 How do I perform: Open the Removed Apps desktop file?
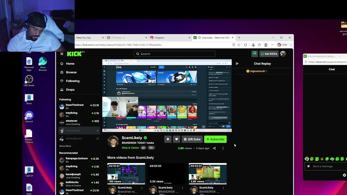29,64
